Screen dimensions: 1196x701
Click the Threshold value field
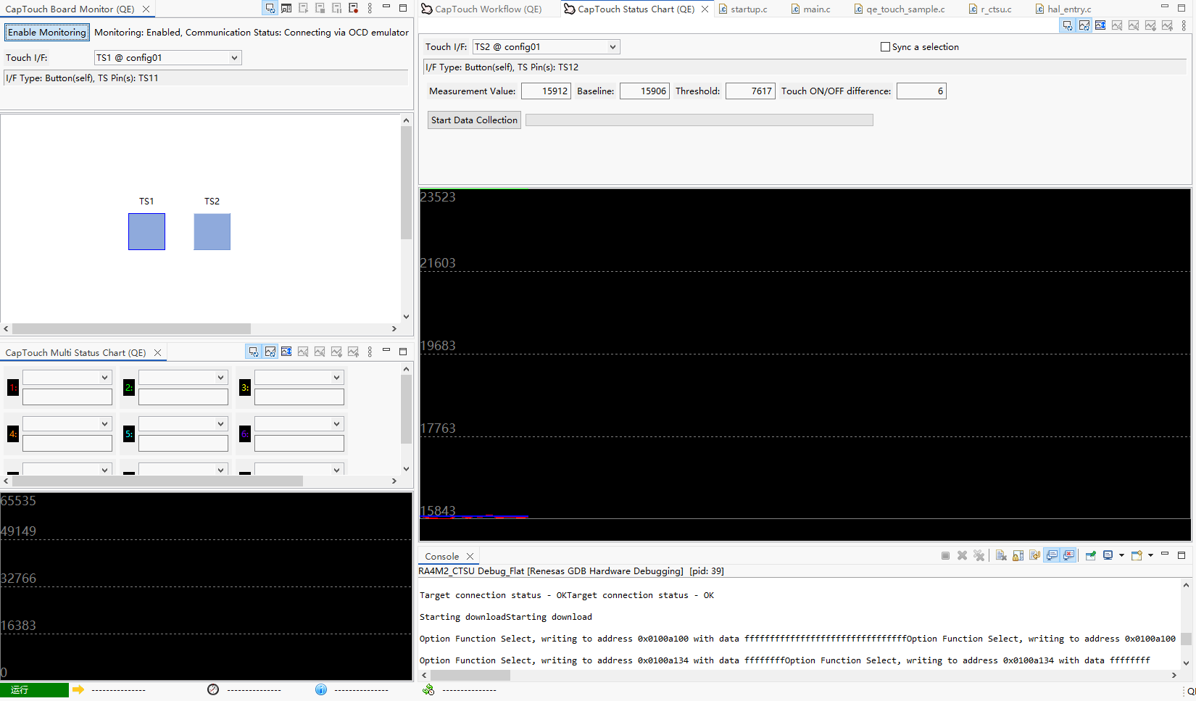click(x=750, y=91)
